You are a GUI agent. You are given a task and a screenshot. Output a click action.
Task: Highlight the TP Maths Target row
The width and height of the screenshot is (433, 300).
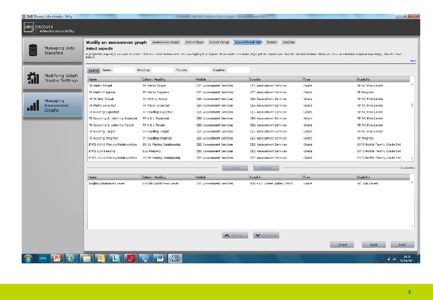tap(249, 86)
